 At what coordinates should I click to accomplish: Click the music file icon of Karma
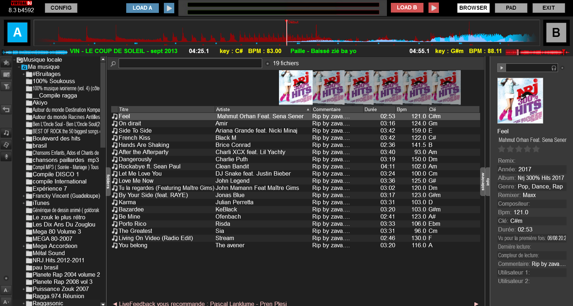coord(115,202)
